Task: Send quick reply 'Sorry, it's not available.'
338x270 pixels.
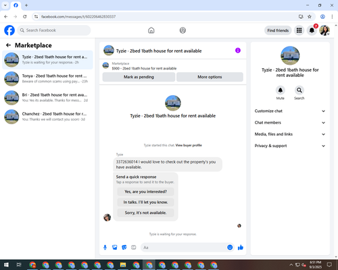Action: point(145,213)
